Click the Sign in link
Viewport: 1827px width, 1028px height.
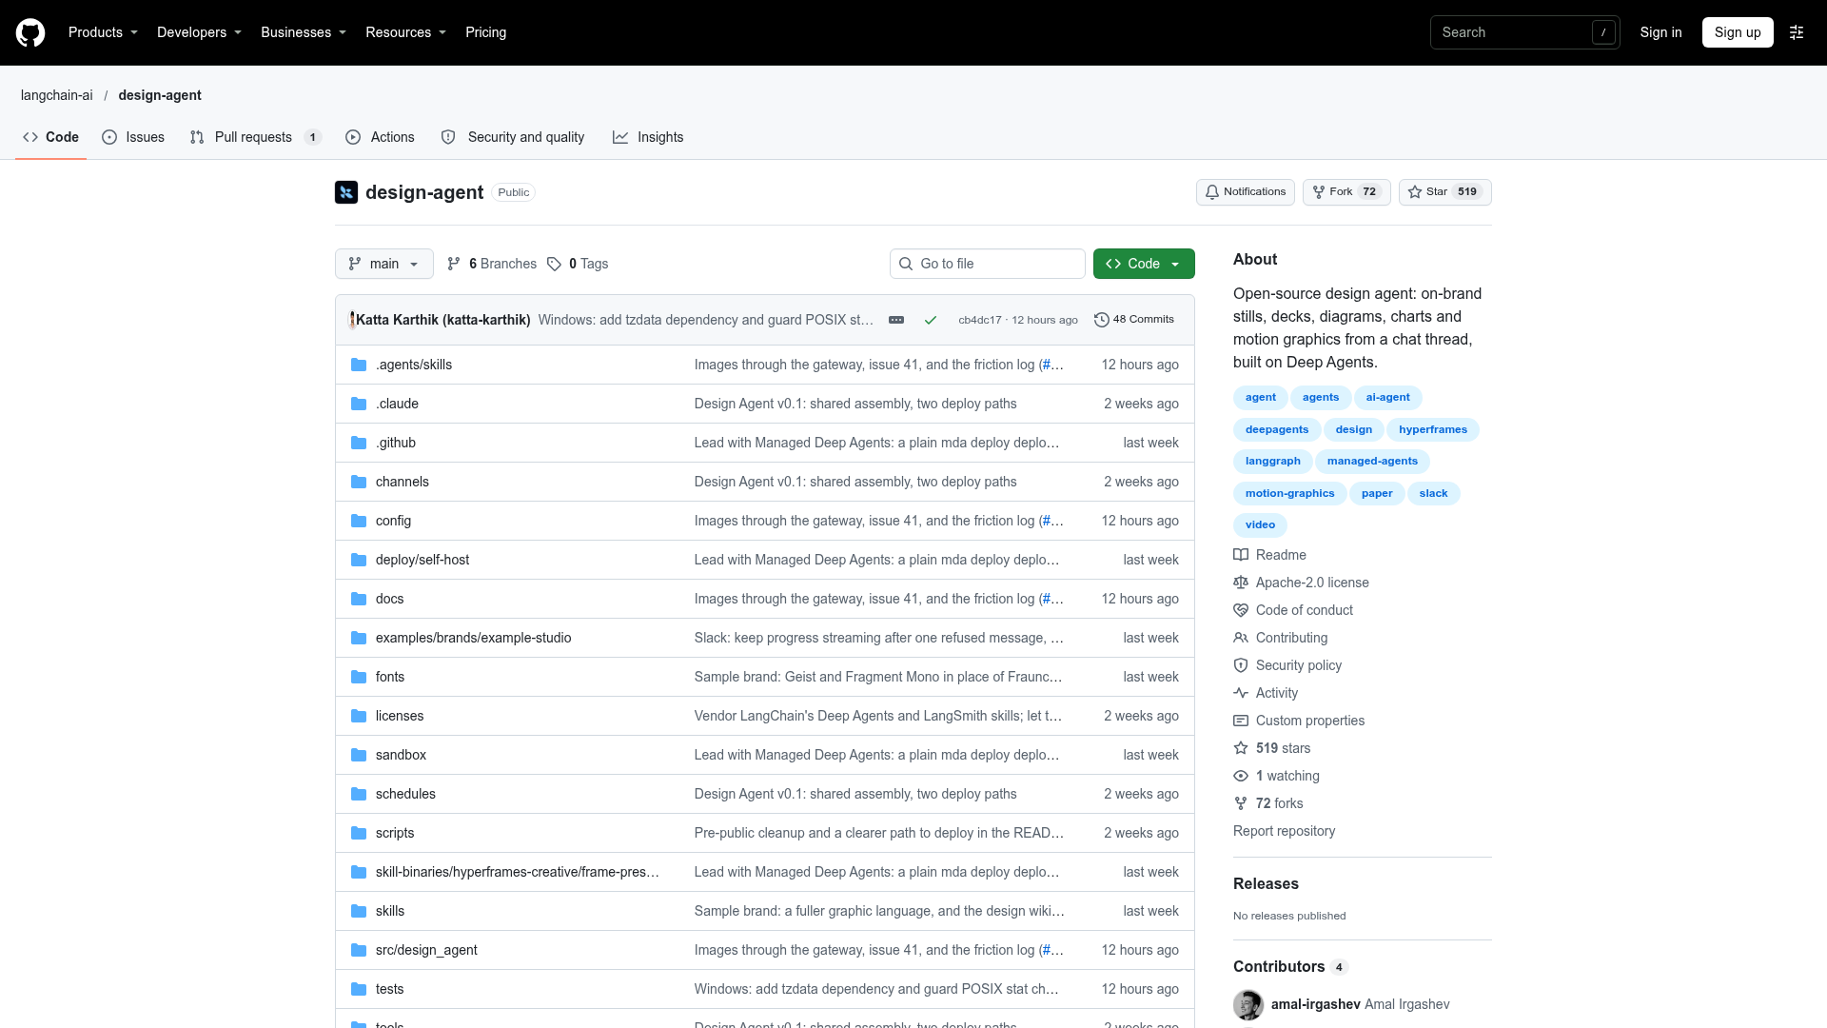(x=1660, y=32)
